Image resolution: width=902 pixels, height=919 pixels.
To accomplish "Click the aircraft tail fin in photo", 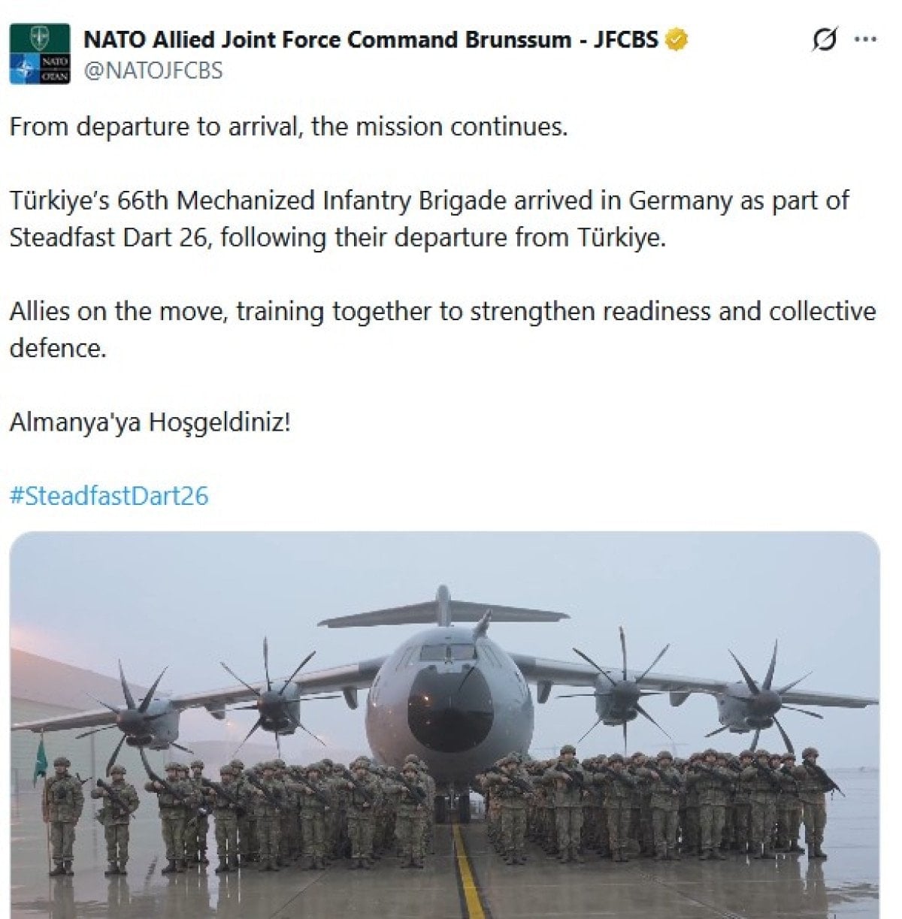I will [x=443, y=606].
